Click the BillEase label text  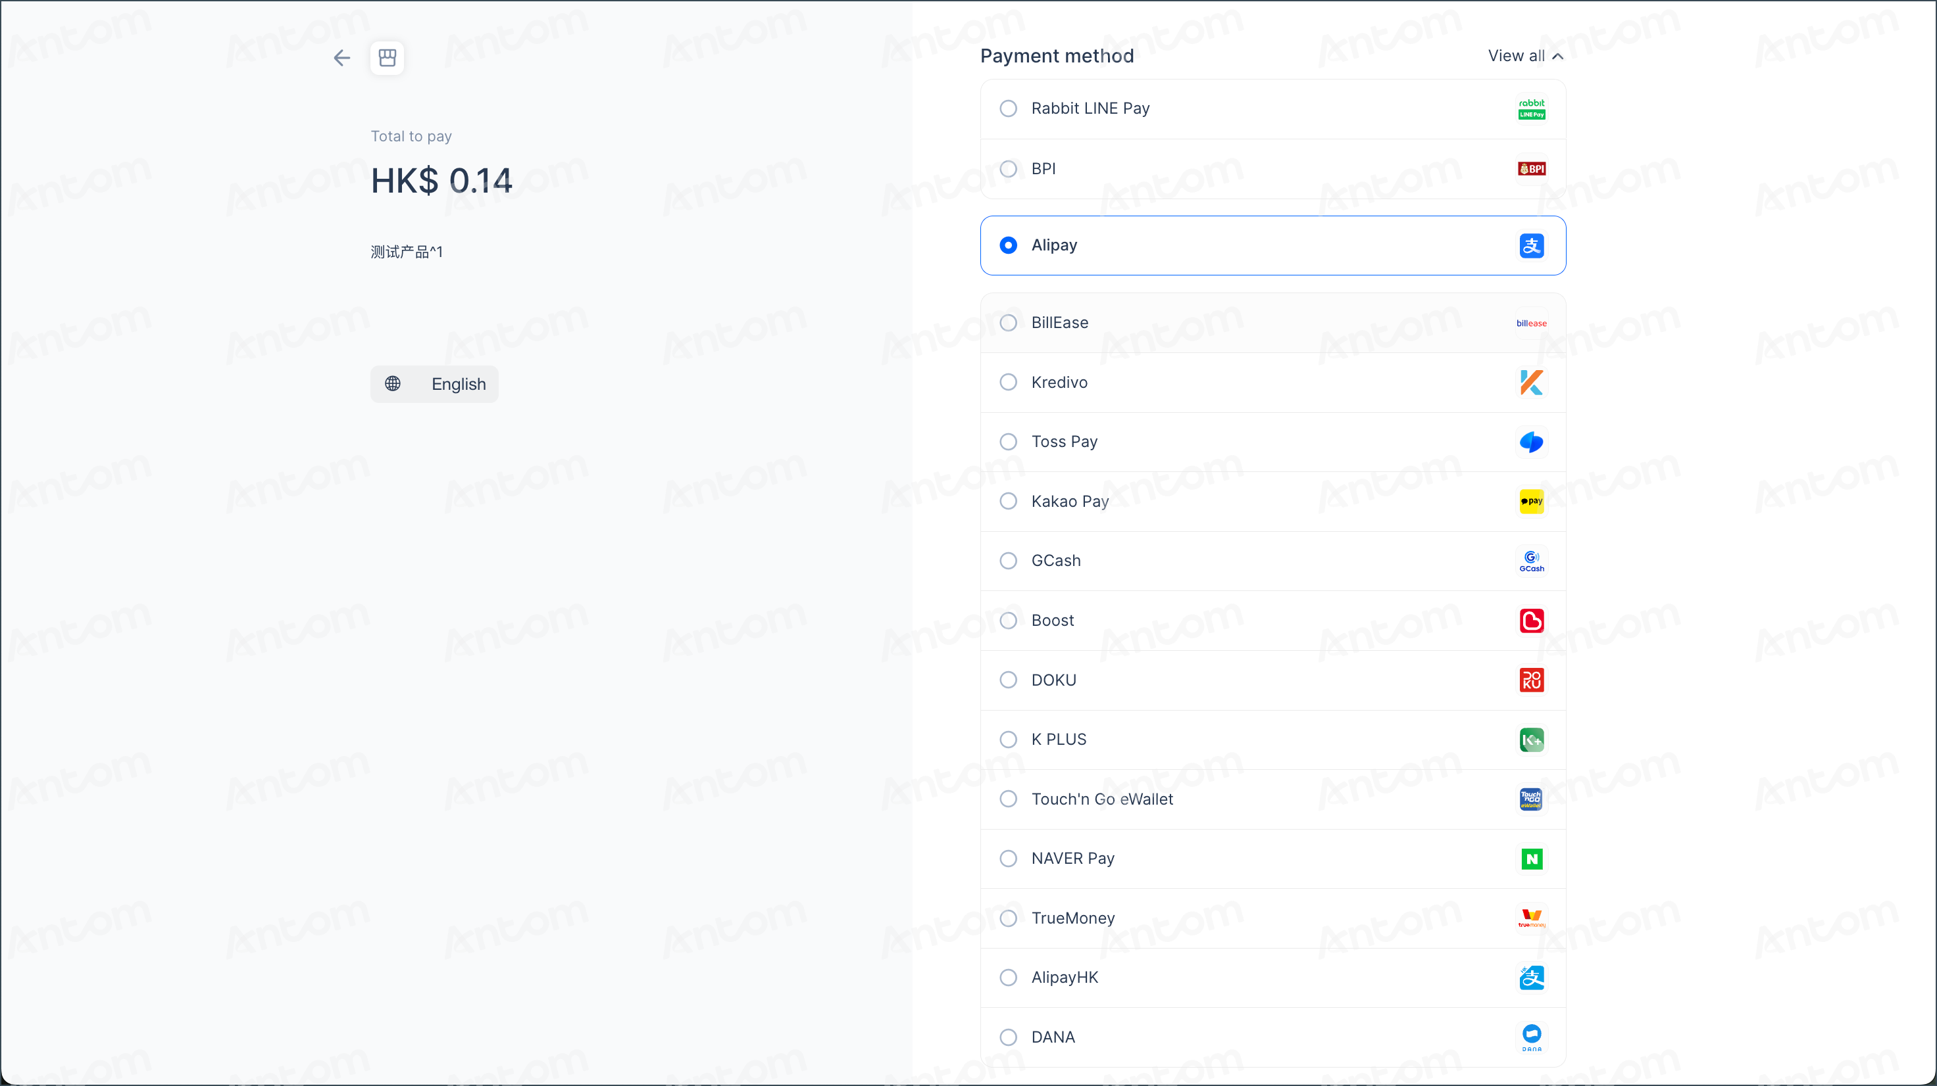pyautogui.click(x=1059, y=323)
